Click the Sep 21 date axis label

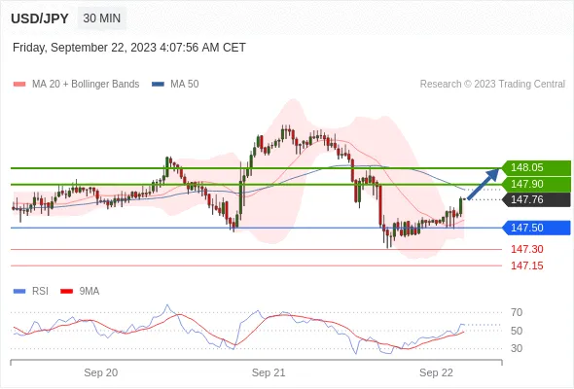[269, 372]
